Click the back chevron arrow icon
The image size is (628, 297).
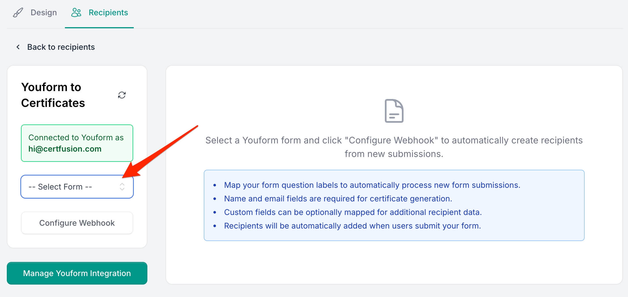(x=18, y=47)
